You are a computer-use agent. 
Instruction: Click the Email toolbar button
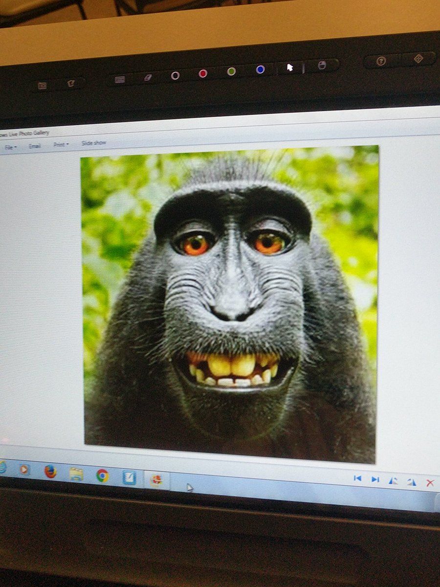tap(34, 146)
